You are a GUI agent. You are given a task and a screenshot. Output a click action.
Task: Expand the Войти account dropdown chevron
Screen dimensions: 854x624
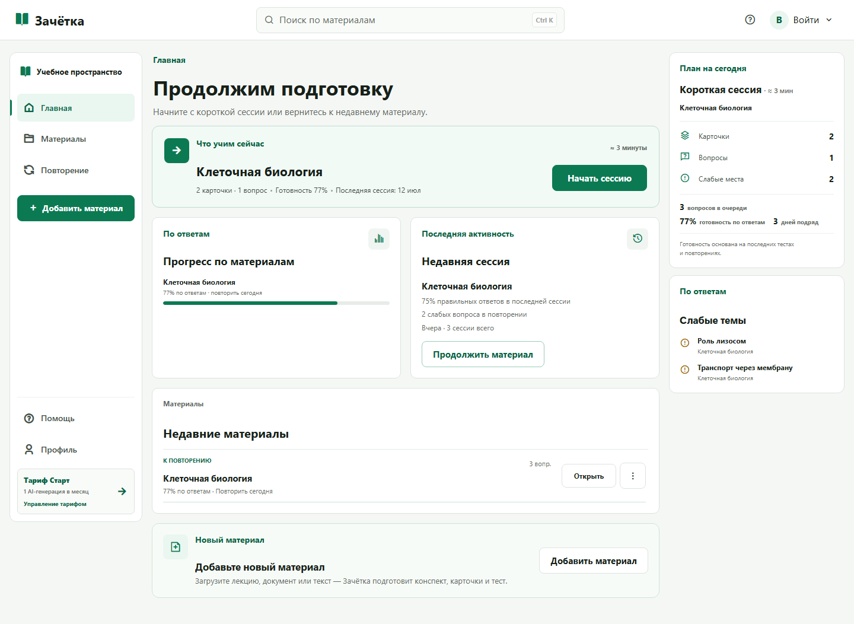click(x=829, y=20)
